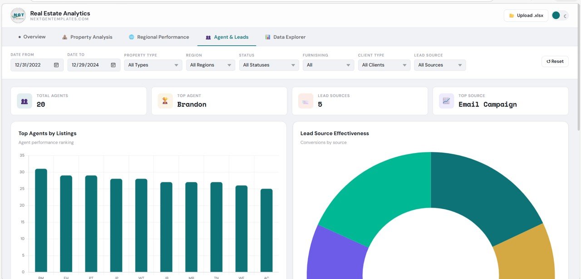The image size is (581, 279).
Task: Click the Top Source trend chart icon
Action: [446, 101]
